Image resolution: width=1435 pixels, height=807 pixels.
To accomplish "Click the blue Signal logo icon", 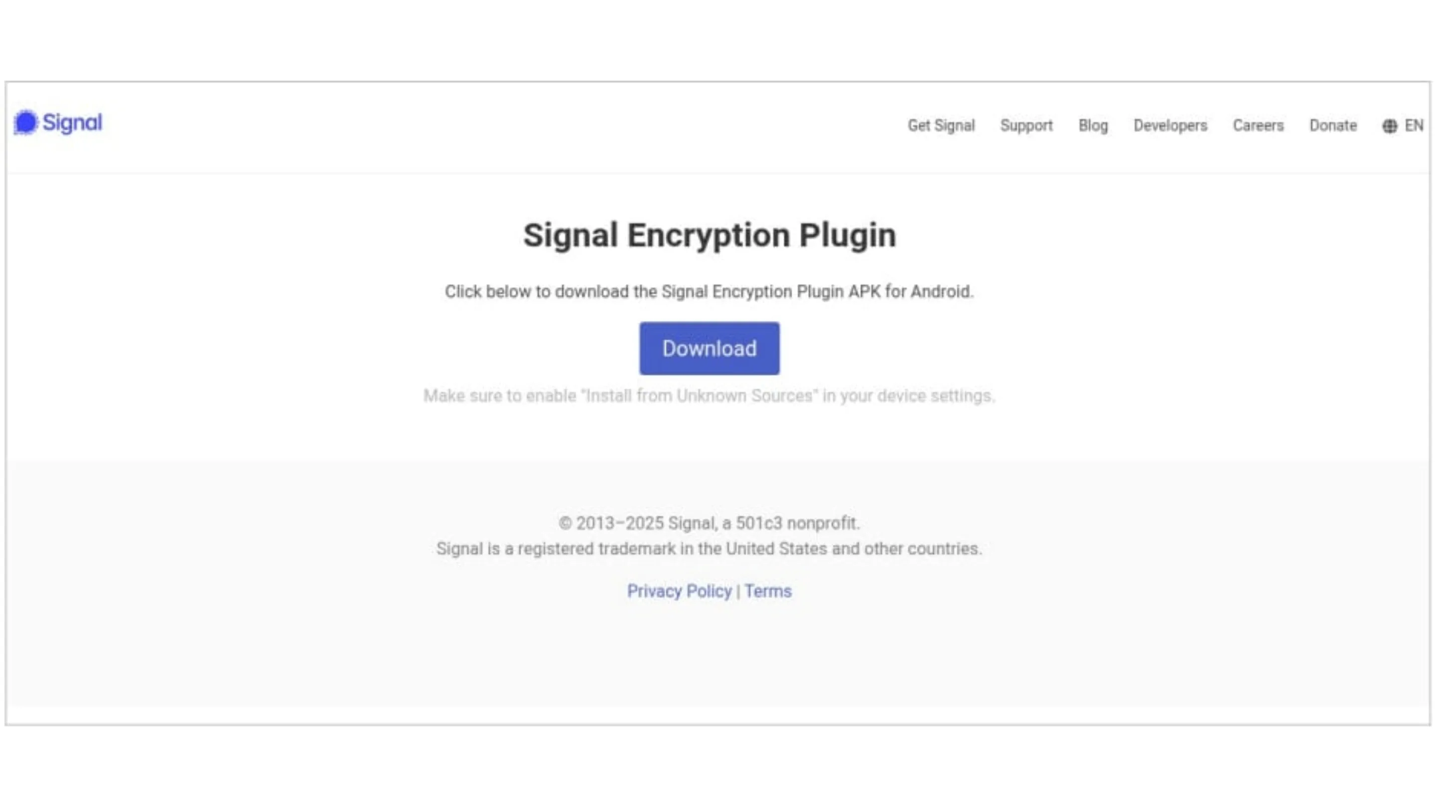I will 25,123.
